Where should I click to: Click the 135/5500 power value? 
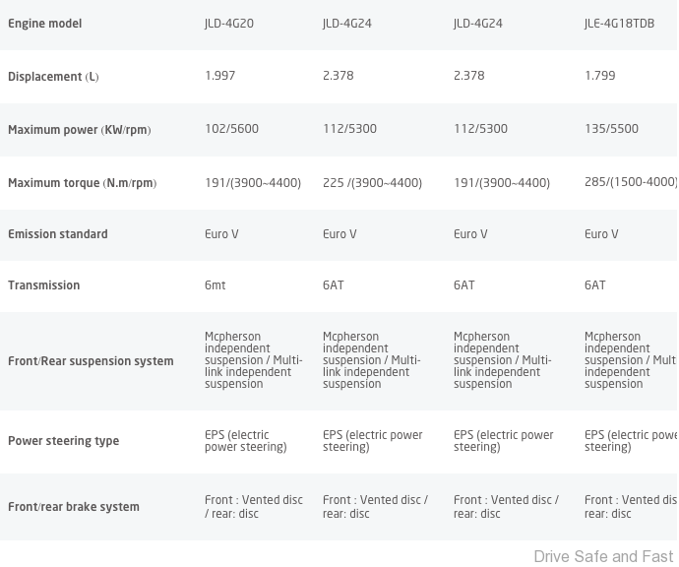[x=611, y=129]
